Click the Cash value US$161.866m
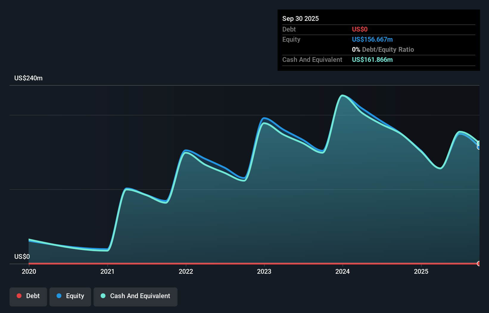489x313 pixels. coord(372,60)
